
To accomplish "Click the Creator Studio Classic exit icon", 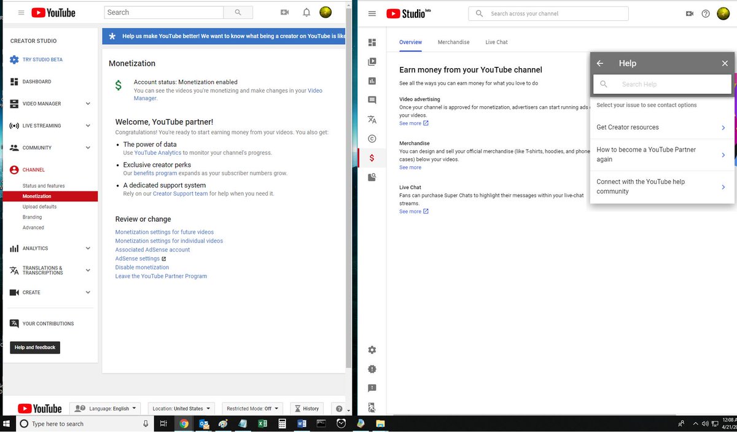I will (372, 407).
